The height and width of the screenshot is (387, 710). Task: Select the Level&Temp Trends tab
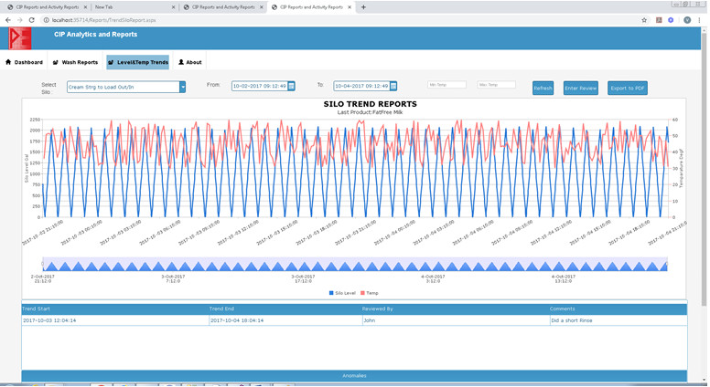click(x=138, y=63)
